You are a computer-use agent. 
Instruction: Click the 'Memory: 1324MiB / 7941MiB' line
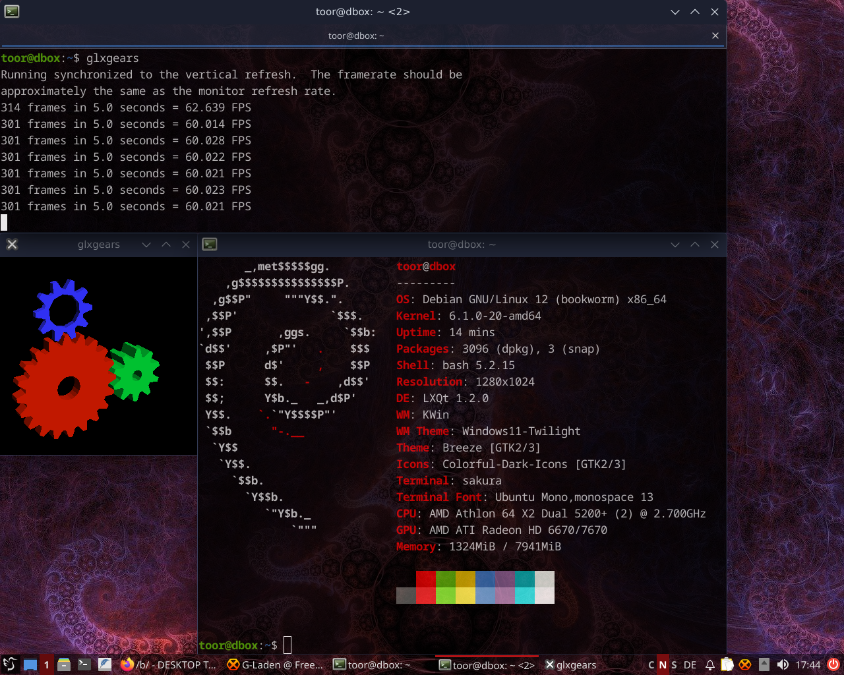[x=479, y=546]
